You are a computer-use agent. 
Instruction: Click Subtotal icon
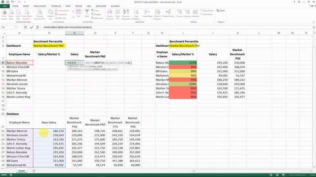point(195,14)
